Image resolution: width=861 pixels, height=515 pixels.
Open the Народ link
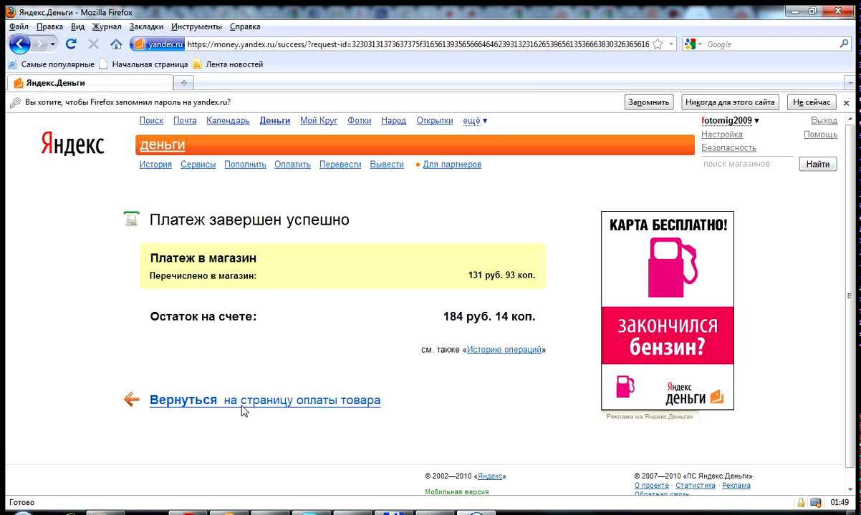394,121
